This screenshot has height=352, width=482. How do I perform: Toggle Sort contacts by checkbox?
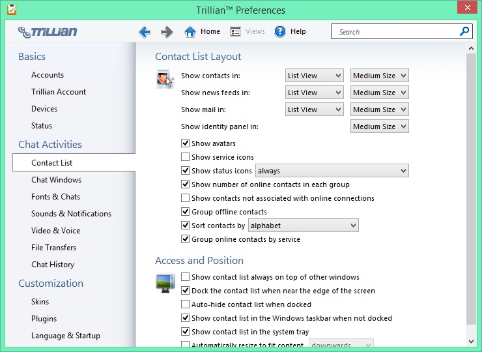click(185, 226)
